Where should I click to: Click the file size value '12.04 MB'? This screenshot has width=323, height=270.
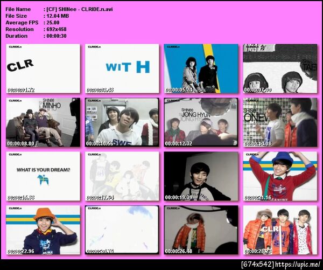(58, 16)
